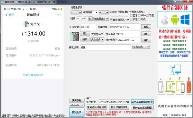Click 输出高清截图到目录 button
The image size is (193, 118).
142,102
